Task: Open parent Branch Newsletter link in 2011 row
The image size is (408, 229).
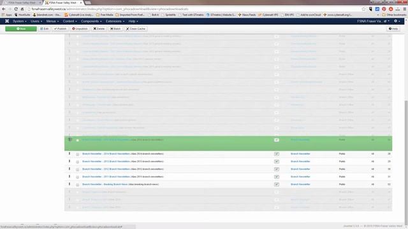Action: (300, 177)
